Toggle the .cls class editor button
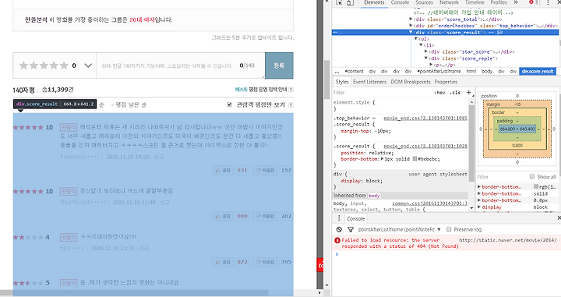 (456, 92)
